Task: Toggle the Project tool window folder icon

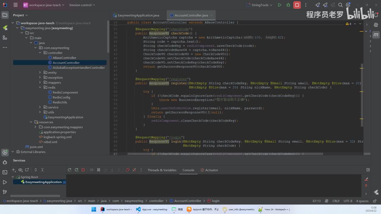Action: coord(5,15)
